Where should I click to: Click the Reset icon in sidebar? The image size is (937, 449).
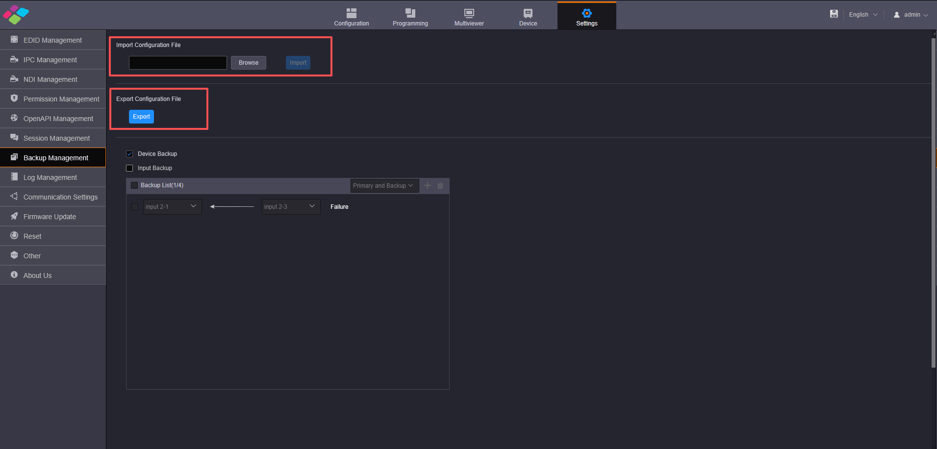pos(14,235)
